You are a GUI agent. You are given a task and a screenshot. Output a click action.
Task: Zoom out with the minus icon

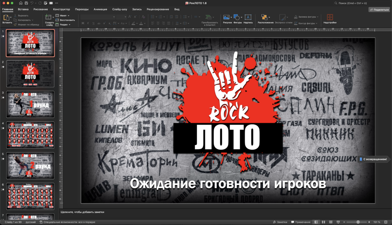point(344,222)
